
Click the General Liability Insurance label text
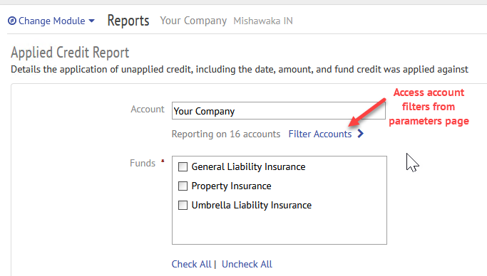(248, 166)
